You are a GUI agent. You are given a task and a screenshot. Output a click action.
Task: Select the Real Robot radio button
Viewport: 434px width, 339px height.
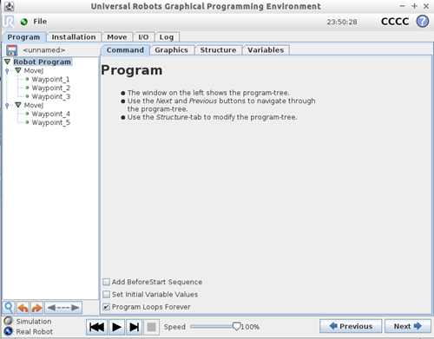9,331
